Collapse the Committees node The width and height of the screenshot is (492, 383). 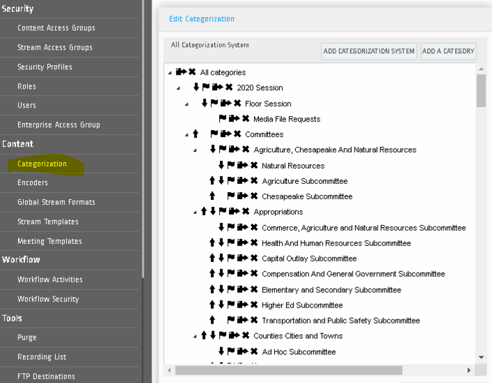[x=187, y=135]
